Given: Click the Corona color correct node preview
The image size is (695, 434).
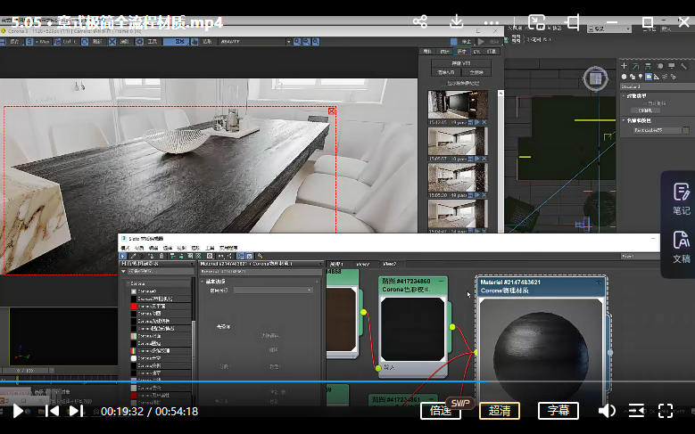Looking at the screenshot, I should tap(413, 327).
